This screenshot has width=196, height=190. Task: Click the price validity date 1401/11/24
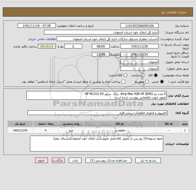139,55
